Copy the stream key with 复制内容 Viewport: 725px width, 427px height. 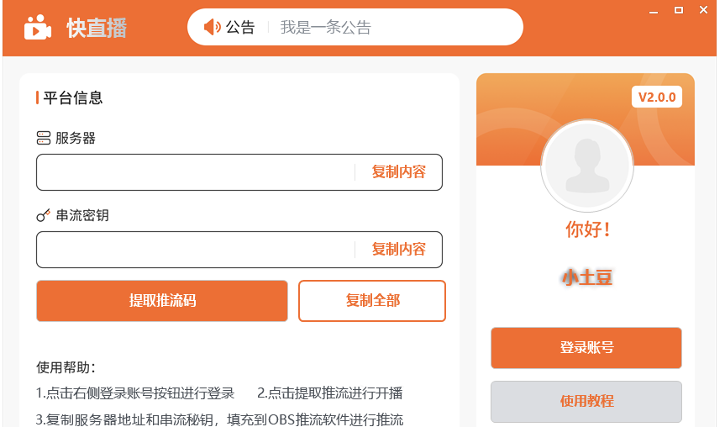399,250
